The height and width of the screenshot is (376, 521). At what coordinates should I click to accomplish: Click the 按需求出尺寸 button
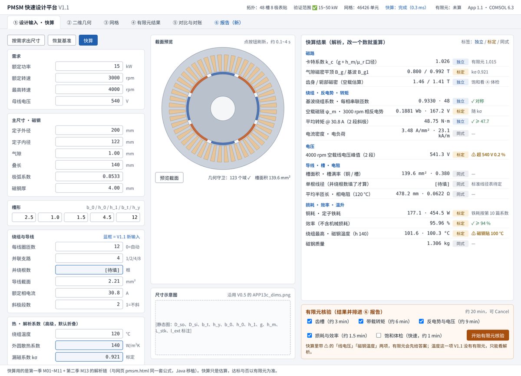point(26,40)
